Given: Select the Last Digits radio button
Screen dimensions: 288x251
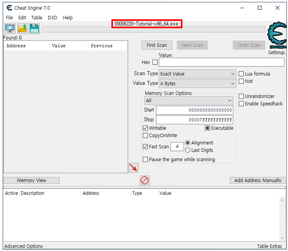Looking at the screenshot, I should click(187, 150).
